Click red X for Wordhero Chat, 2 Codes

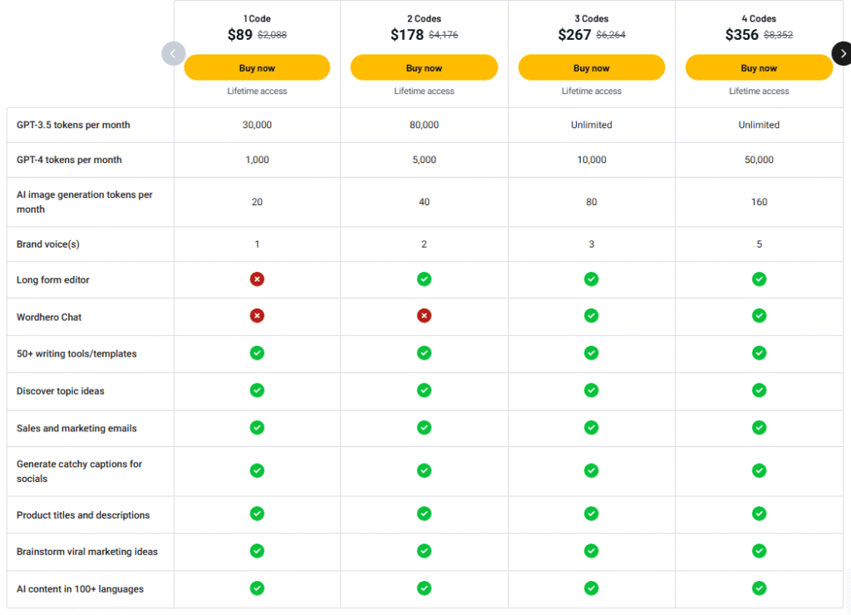point(424,315)
